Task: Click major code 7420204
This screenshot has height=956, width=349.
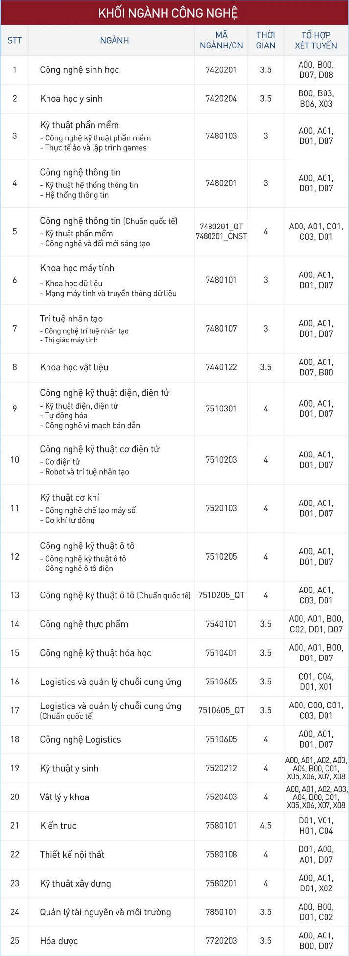Action: point(221,99)
